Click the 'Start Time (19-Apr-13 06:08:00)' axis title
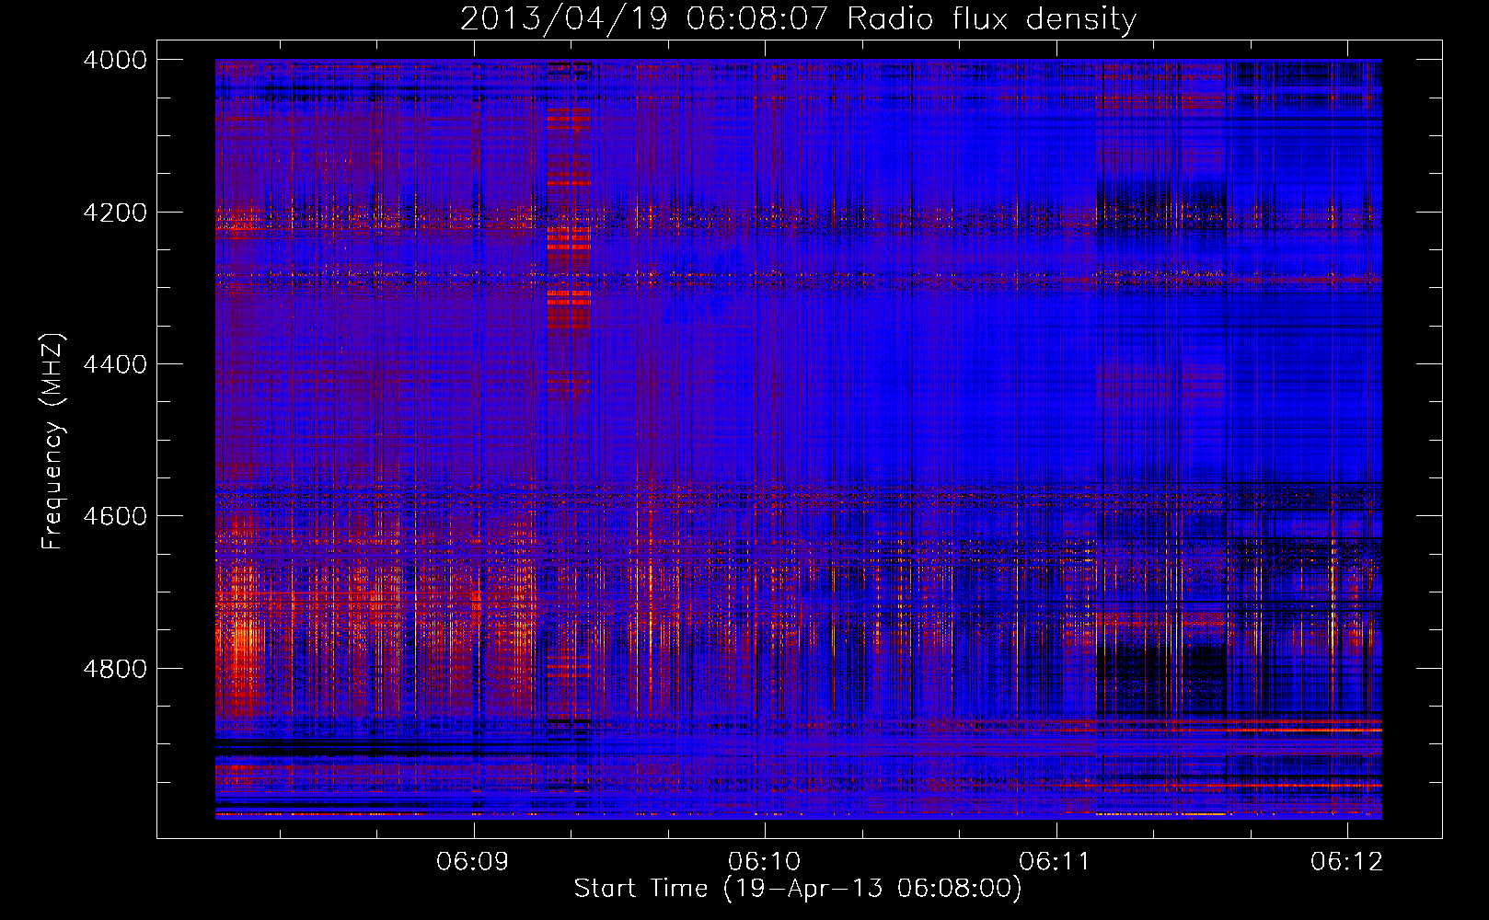Viewport: 1489px width, 920px height. pos(798,889)
